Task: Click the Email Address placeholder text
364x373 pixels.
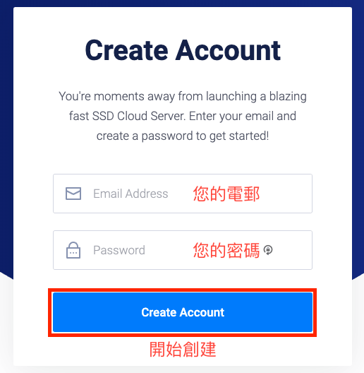Action: tap(131, 194)
